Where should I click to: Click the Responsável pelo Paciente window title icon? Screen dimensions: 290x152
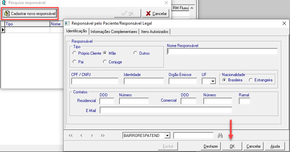pyautogui.click(x=67, y=23)
